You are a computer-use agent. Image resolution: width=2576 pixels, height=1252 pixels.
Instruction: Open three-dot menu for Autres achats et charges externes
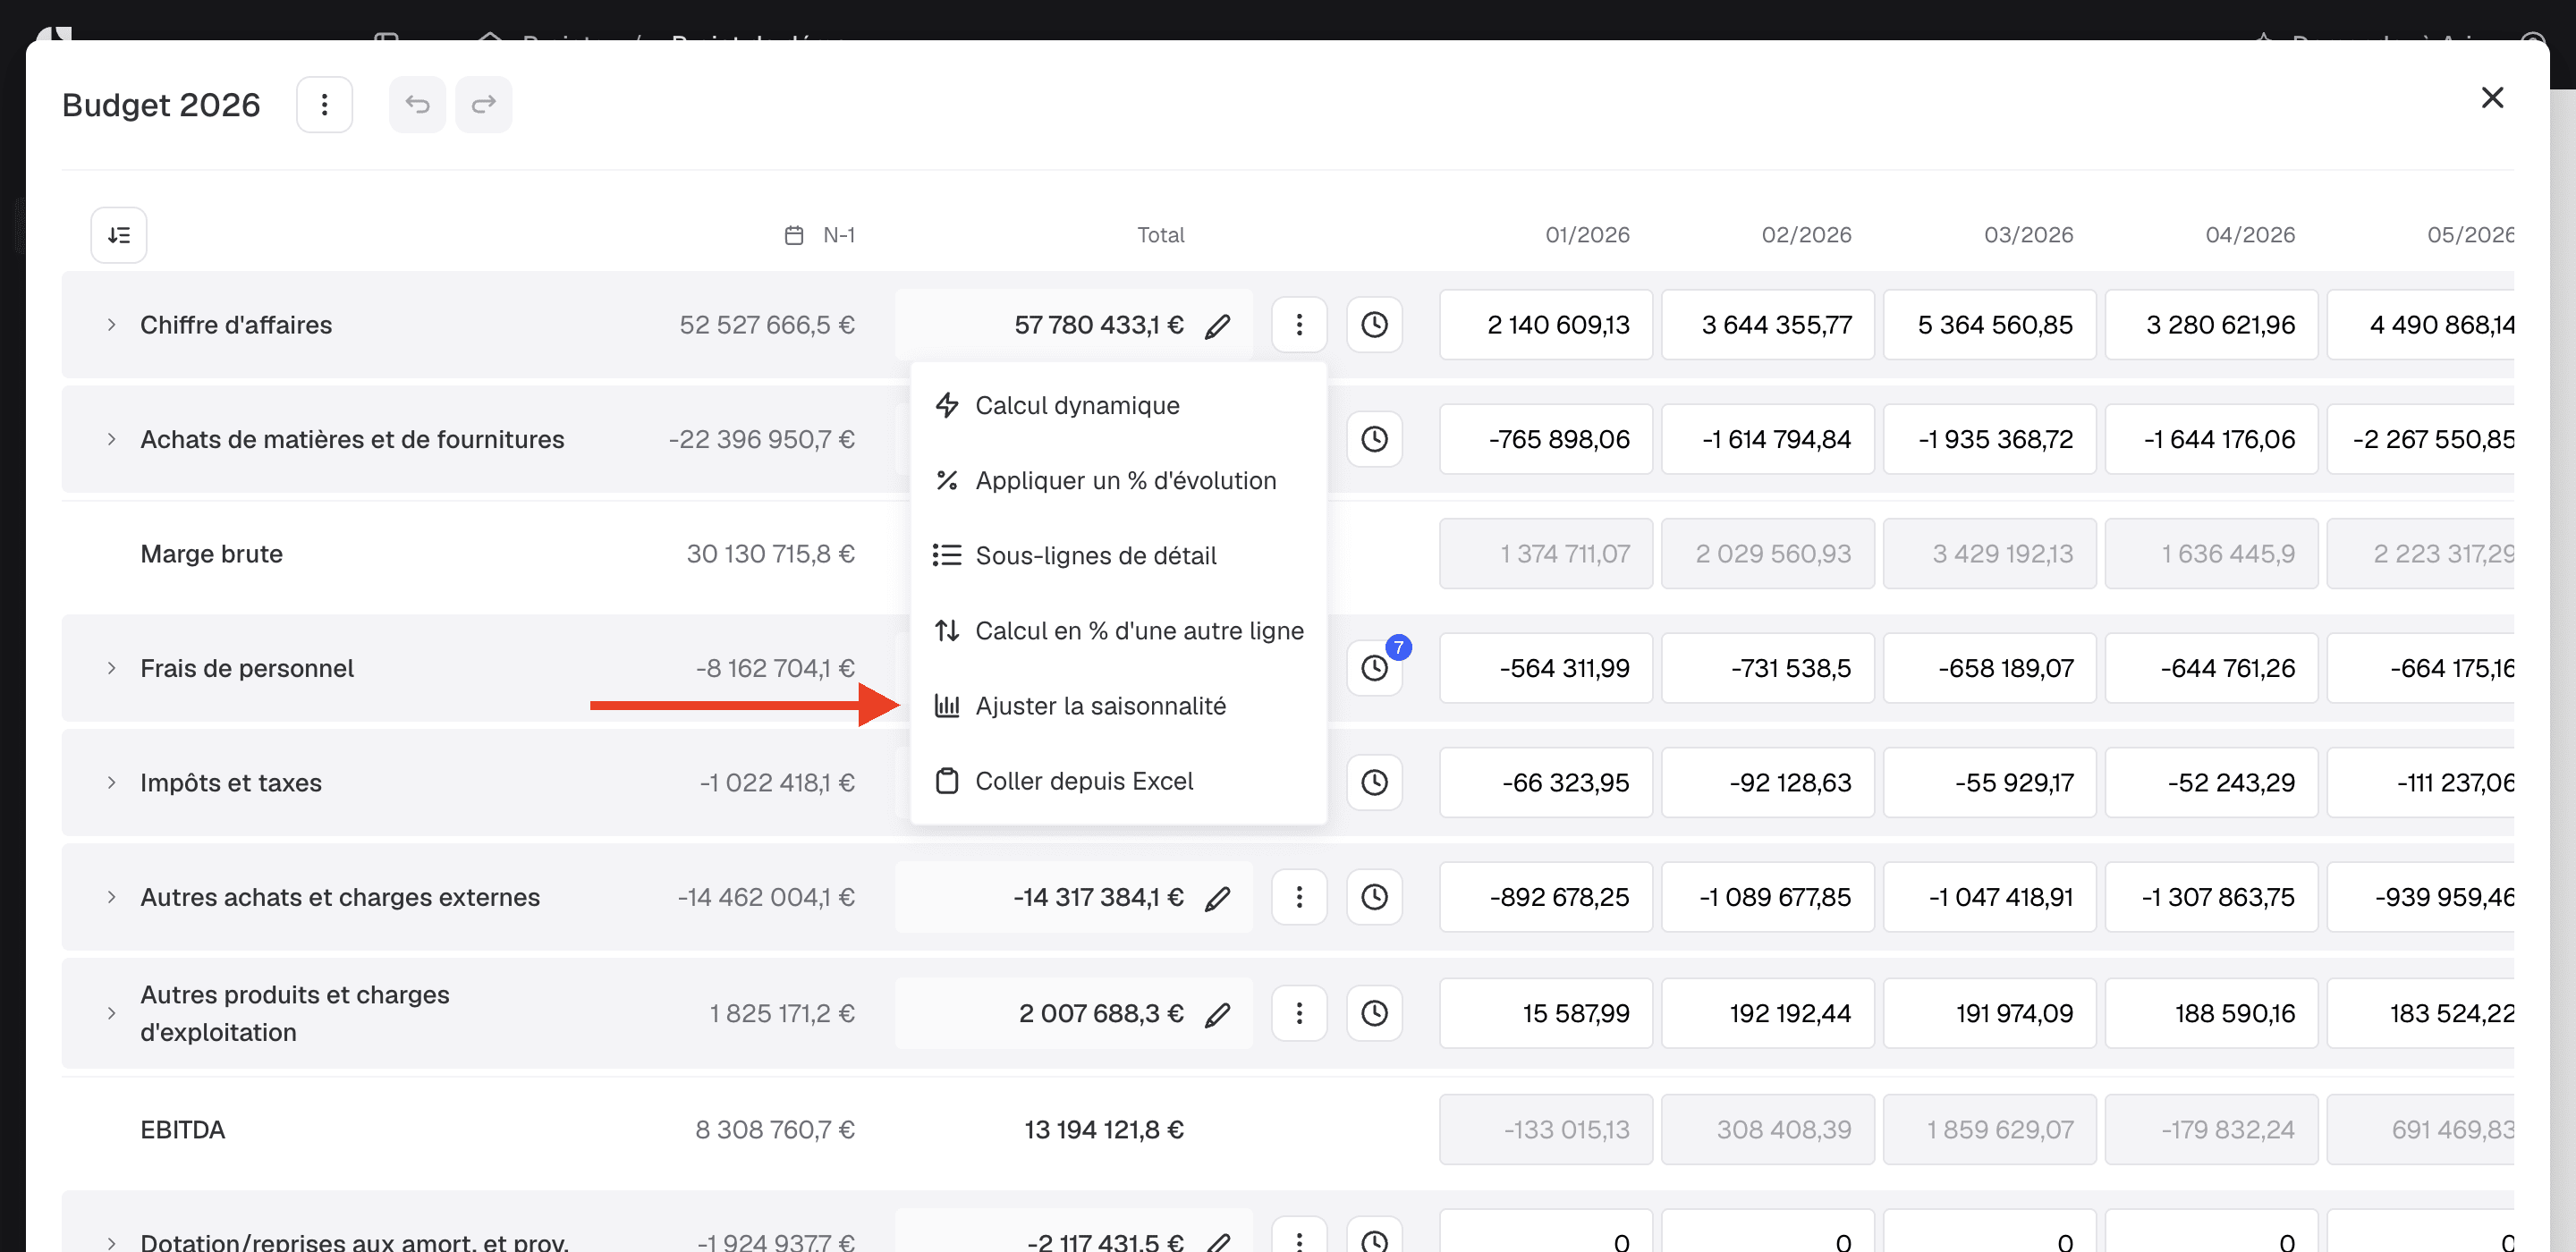pos(1299,897)
